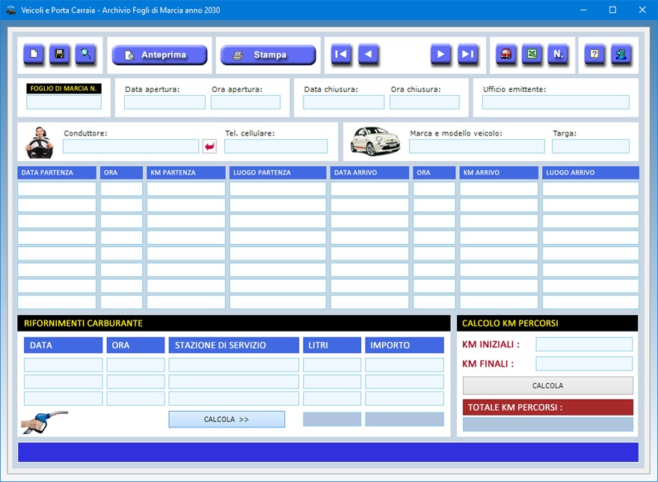The width and height of the screenshot is (658, 482).
Task: Click the STAZIONE DI SERVIZIO column header
Action: coord(234,345)
